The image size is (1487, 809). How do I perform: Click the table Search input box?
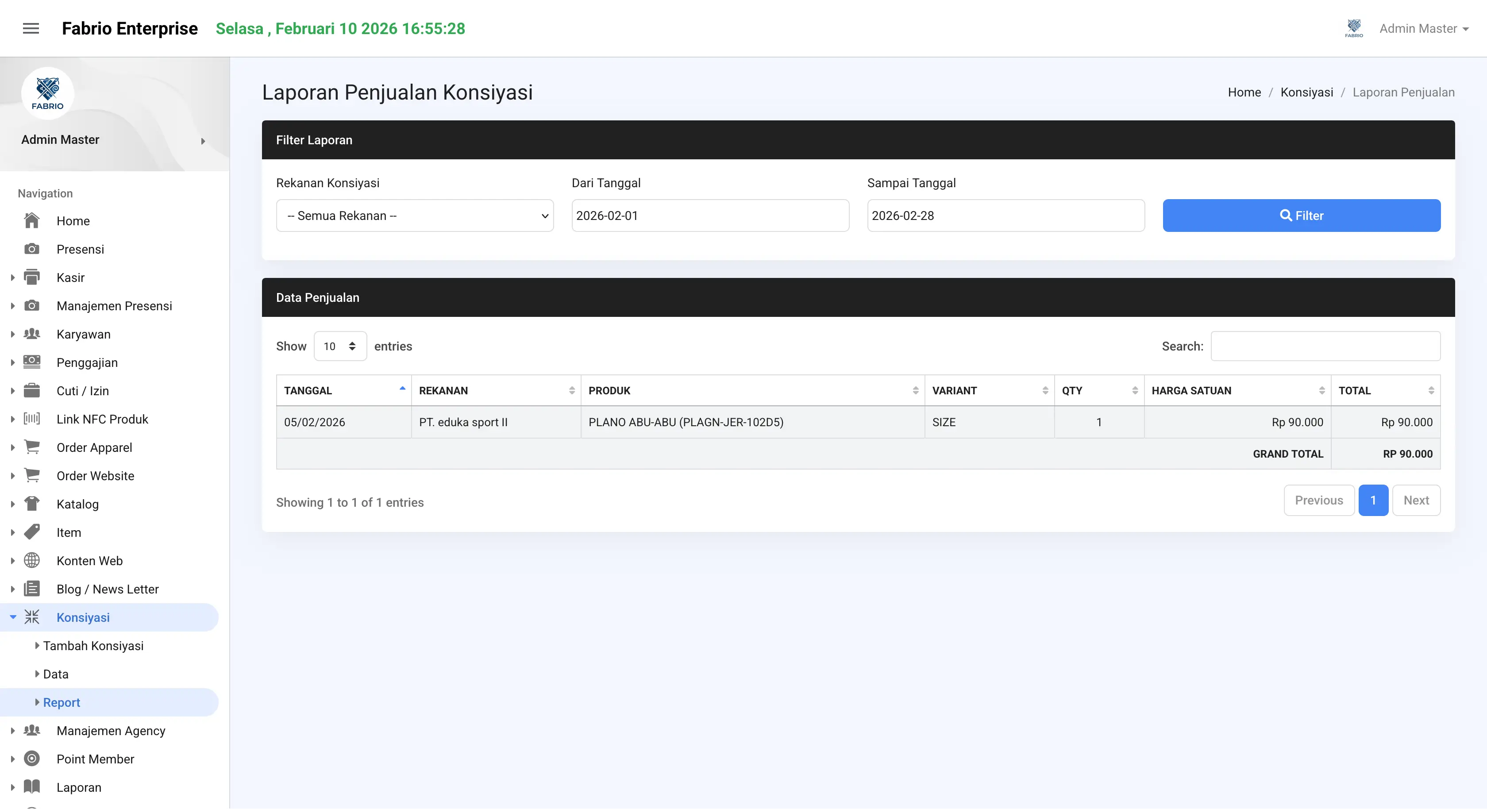coord(1325,346)
